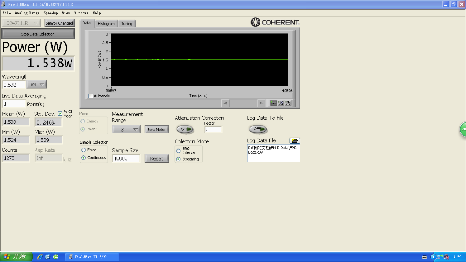This screenshot has width=466, height=262.
Task: Enable the Autoscale checkbox
Action: pyautogui.click(x=91, y=96)
